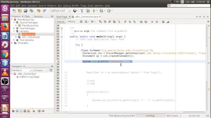This screenshot has width=211, height=118.
Task: Collapse the main method fold at line 23
Action: coord(62,36)
